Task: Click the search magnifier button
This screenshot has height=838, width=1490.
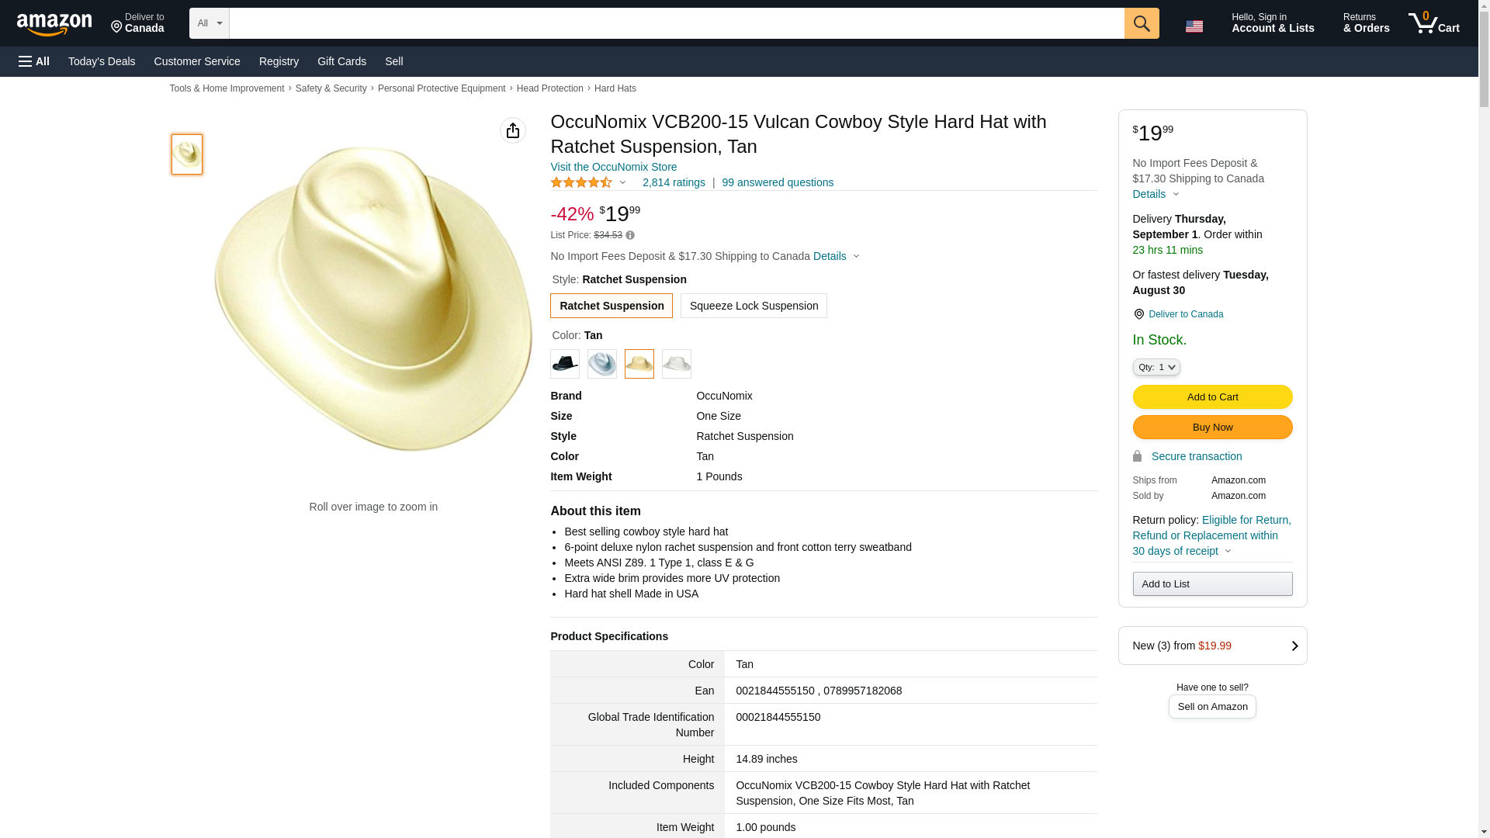Action: 1141,23
